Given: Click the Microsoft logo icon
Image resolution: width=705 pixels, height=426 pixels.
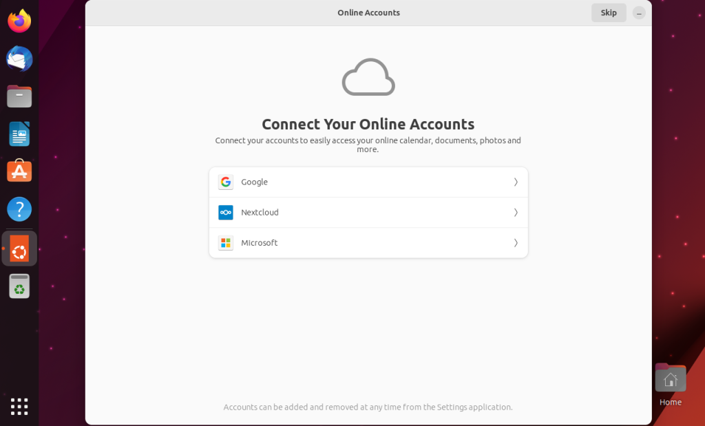Looking at the screenshot, I should pyautogui.click(x=226, y=243).
